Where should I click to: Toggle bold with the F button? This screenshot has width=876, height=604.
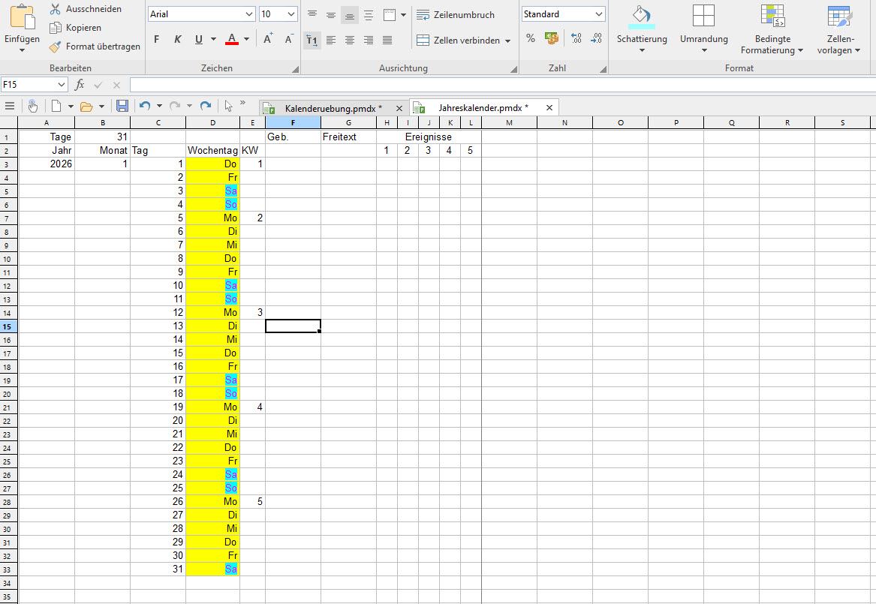(156, 39)
